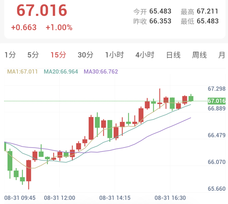Click the +1.00% percentage change
228x204 pixels.
(59, 28)
